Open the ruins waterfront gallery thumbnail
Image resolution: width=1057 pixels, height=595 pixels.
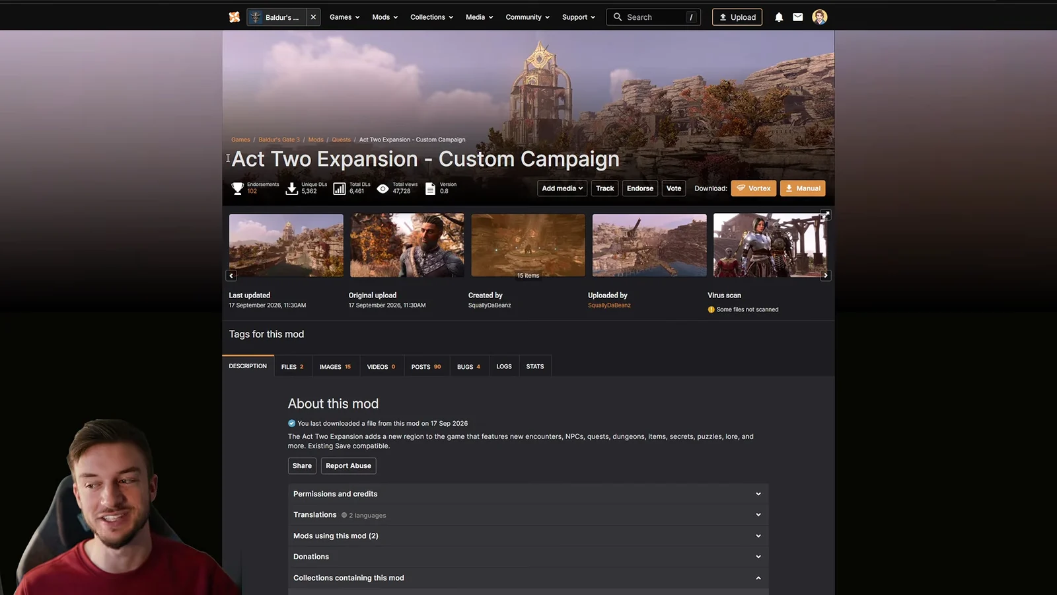pos(649,245)
